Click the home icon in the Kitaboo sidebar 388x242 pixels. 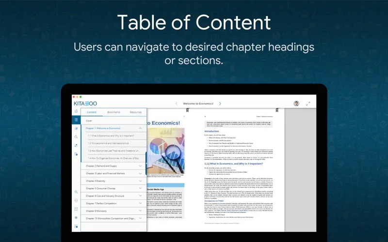click(x=76, y=111)
